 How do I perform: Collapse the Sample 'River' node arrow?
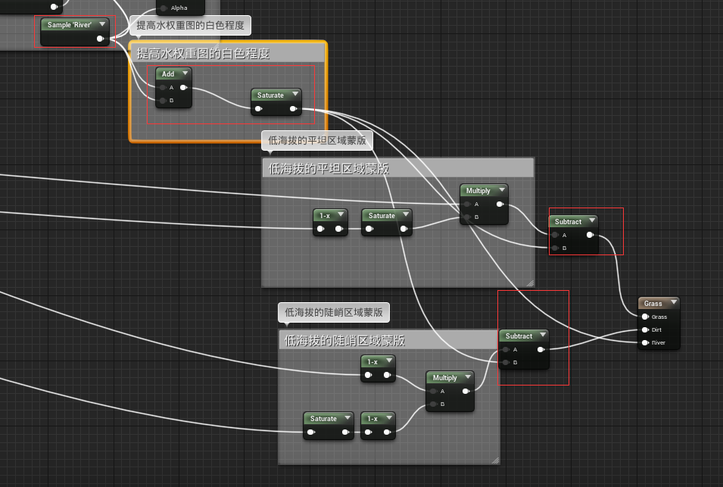click(102, 24)
